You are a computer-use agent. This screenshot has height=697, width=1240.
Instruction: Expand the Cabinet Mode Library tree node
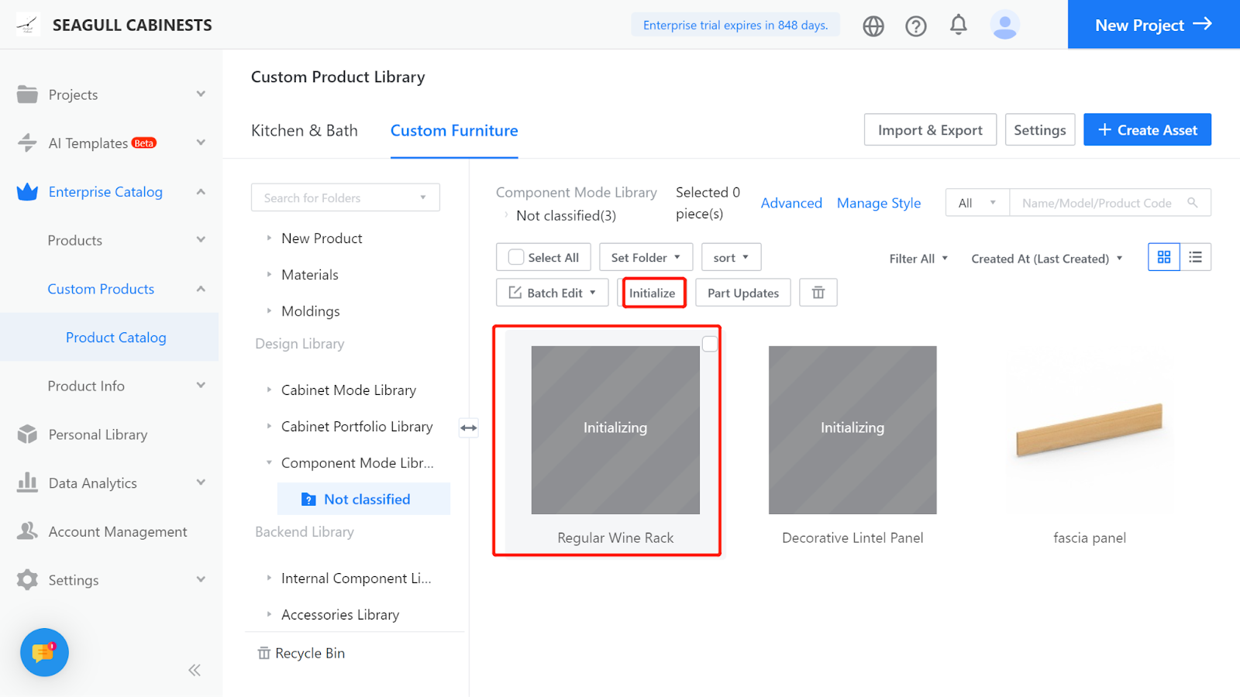(269, 390)
